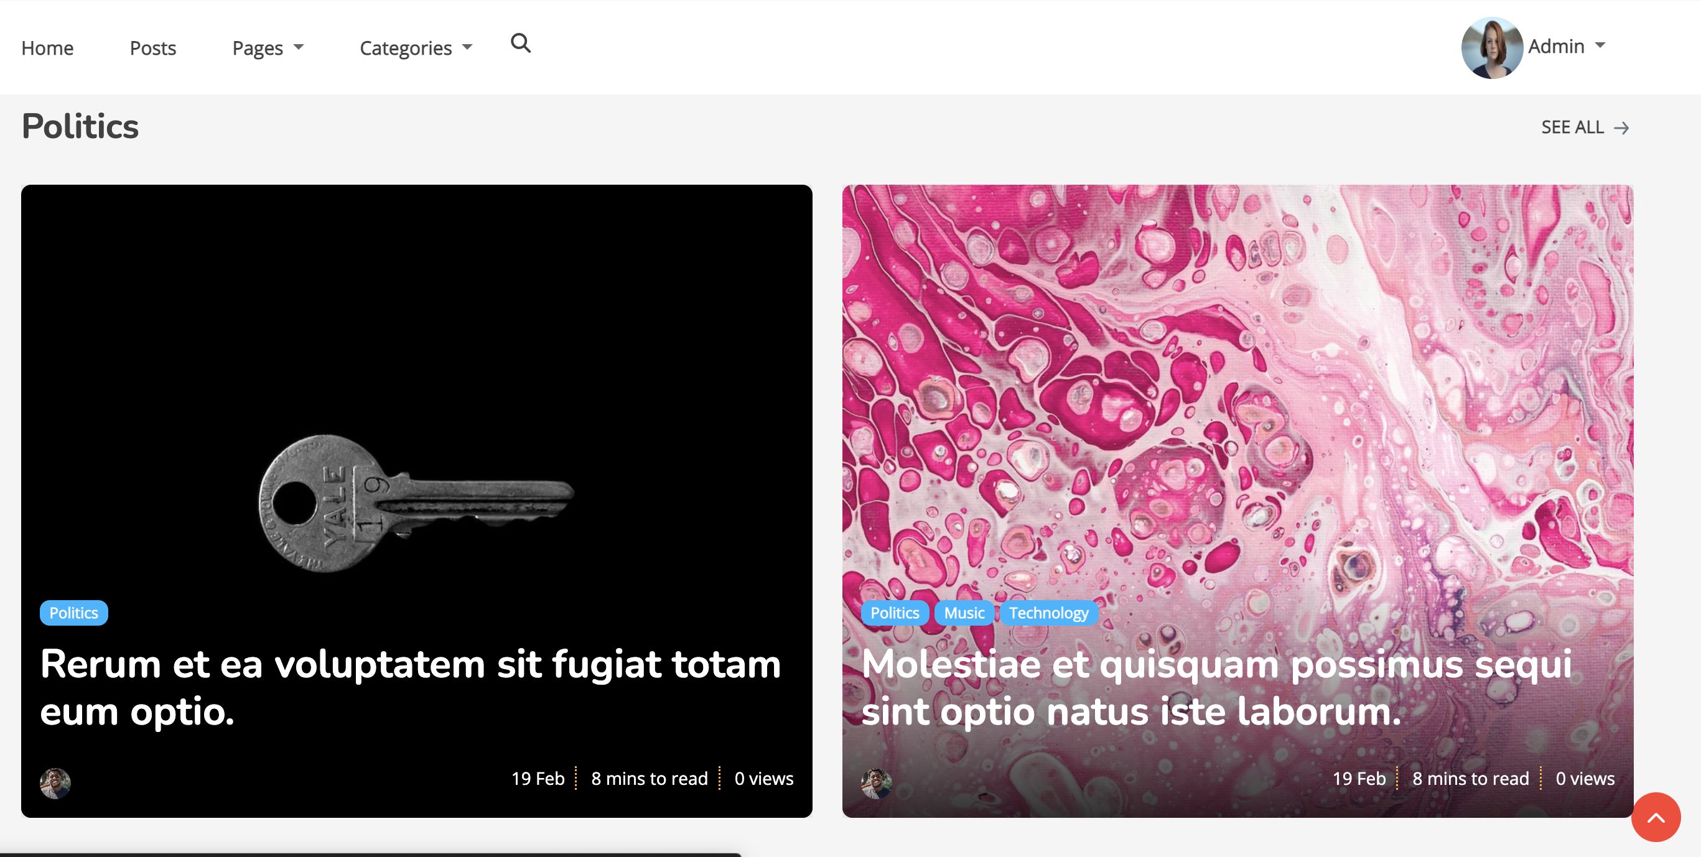Click author avatar on pink post card

coord(876,783)
